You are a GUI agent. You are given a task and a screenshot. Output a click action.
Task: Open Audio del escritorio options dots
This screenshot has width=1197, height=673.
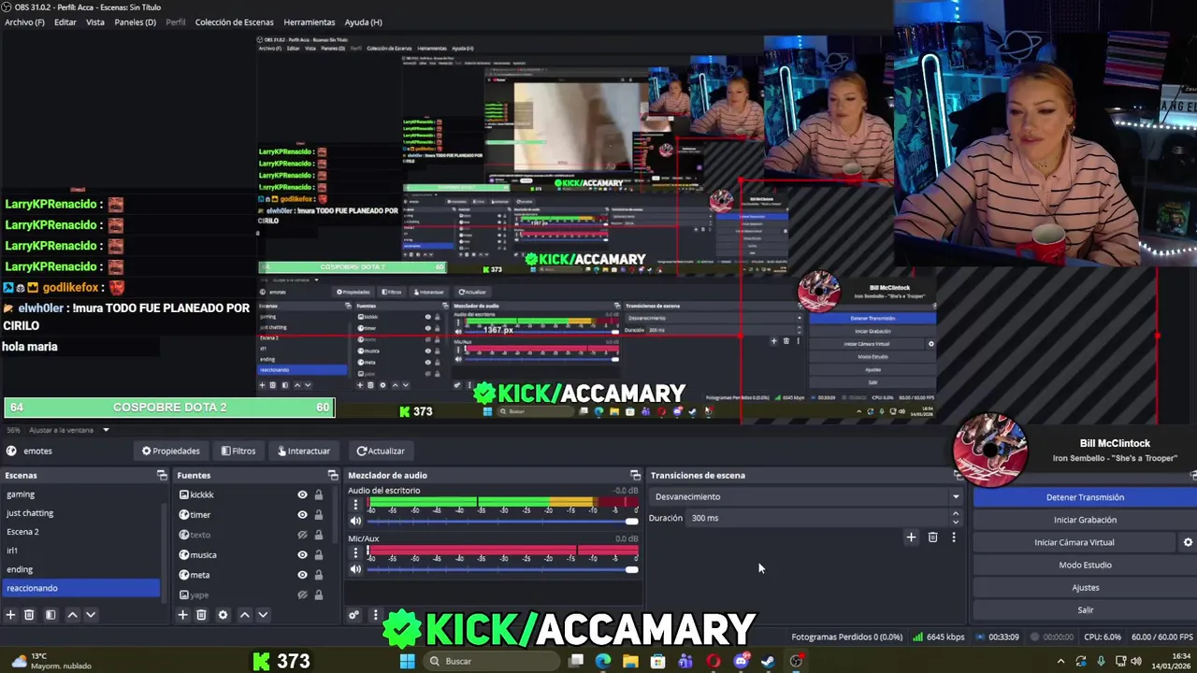355,505
